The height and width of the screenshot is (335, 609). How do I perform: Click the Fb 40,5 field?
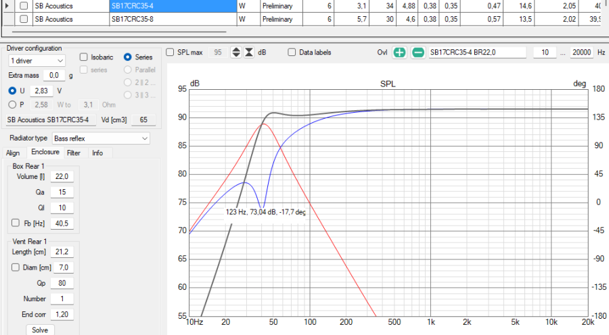[x=62, y=224]
